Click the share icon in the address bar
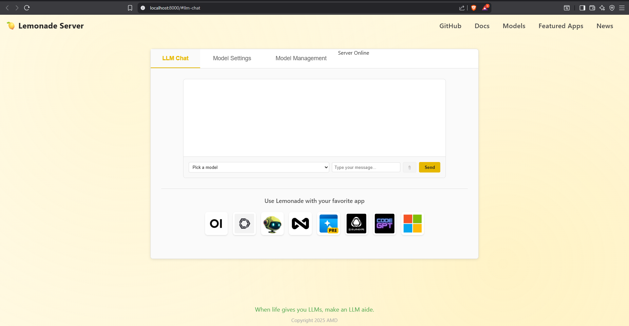This screenshot has height=326, width=629. point(462,8)
